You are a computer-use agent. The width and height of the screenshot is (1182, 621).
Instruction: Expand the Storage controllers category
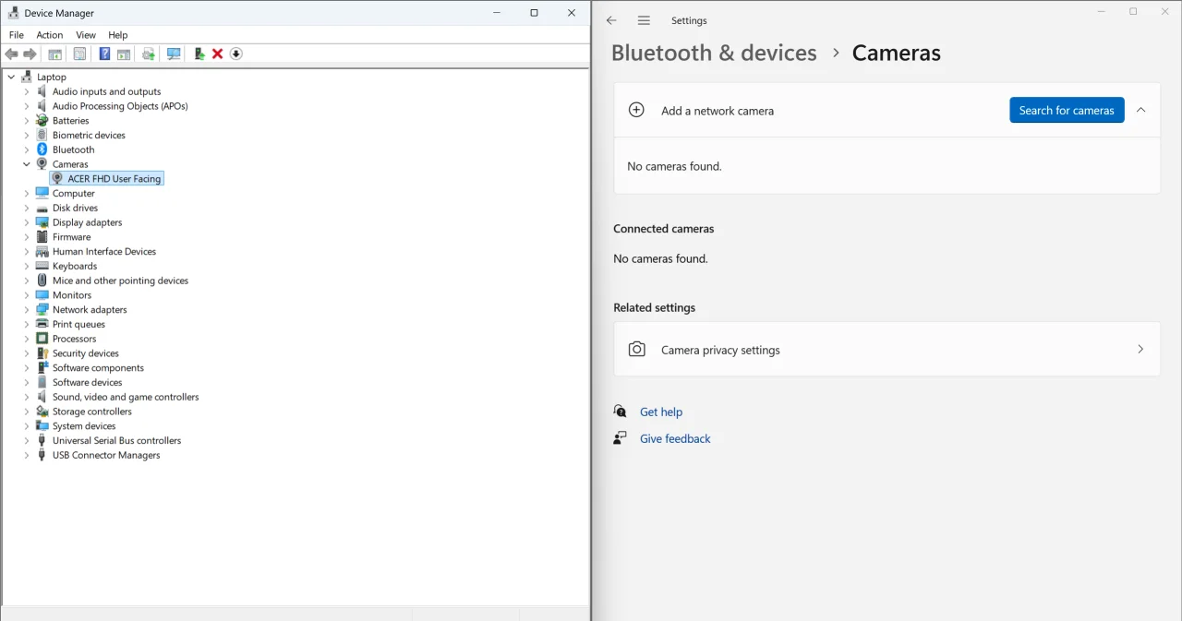(x=27, y=412)
